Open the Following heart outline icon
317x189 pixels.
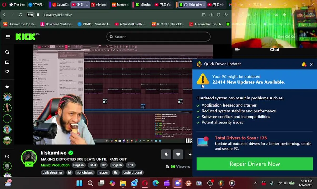click(x=7, y=72)
